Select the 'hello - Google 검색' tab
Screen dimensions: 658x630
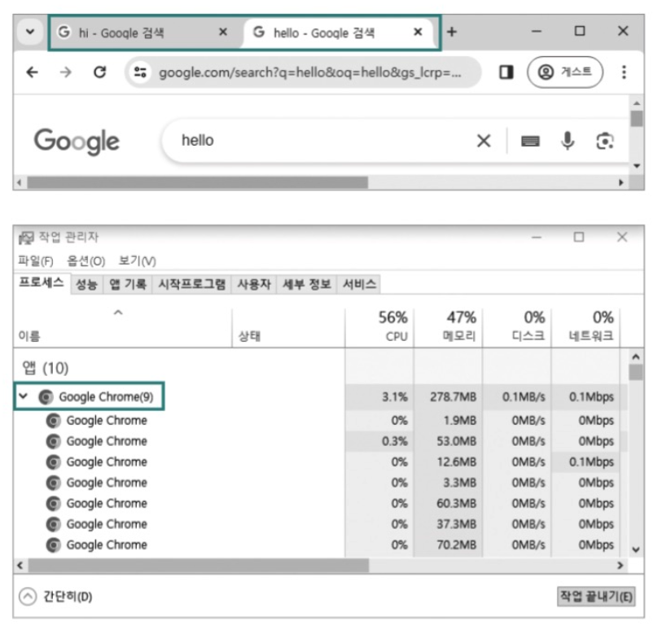(339, 33)
